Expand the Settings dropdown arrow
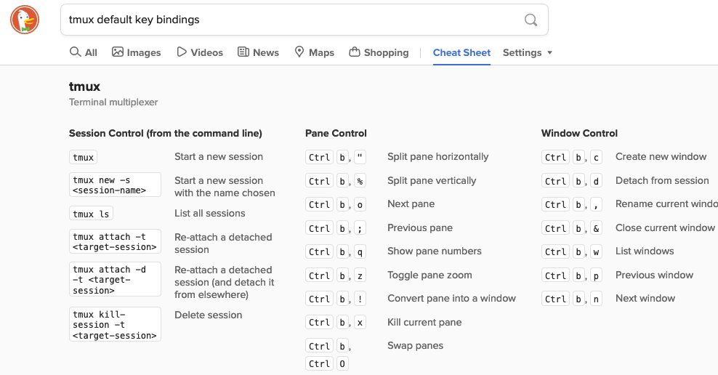 coord(549,52)
